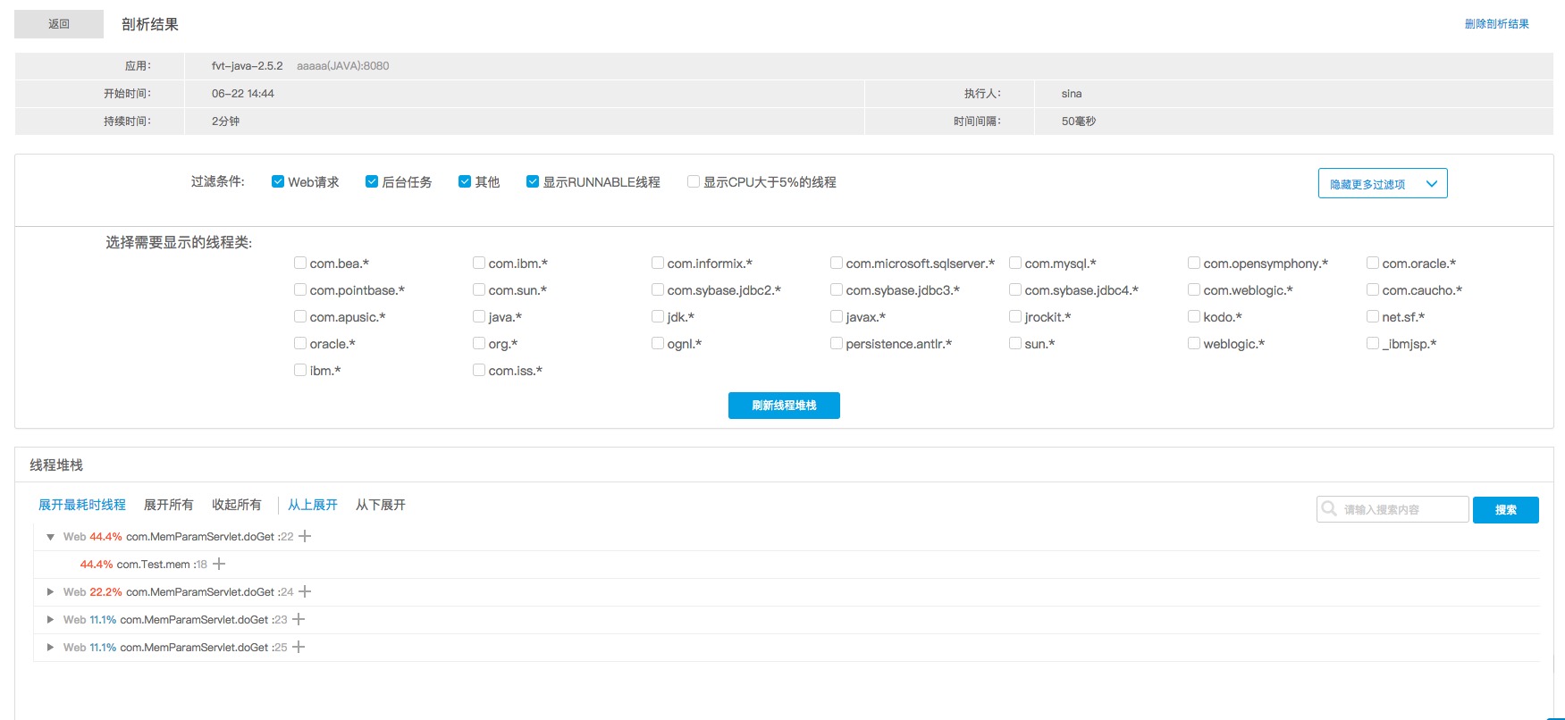Check the _ibmjsp.* checkbox

point(1373,343)
